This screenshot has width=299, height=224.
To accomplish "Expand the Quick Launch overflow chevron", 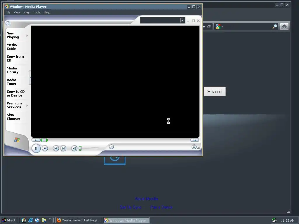I will 50,219.
